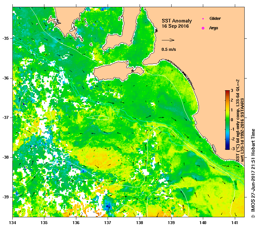Click the SSTAARS colorbar caption text
258x228 pixels.
coord(240,121)
